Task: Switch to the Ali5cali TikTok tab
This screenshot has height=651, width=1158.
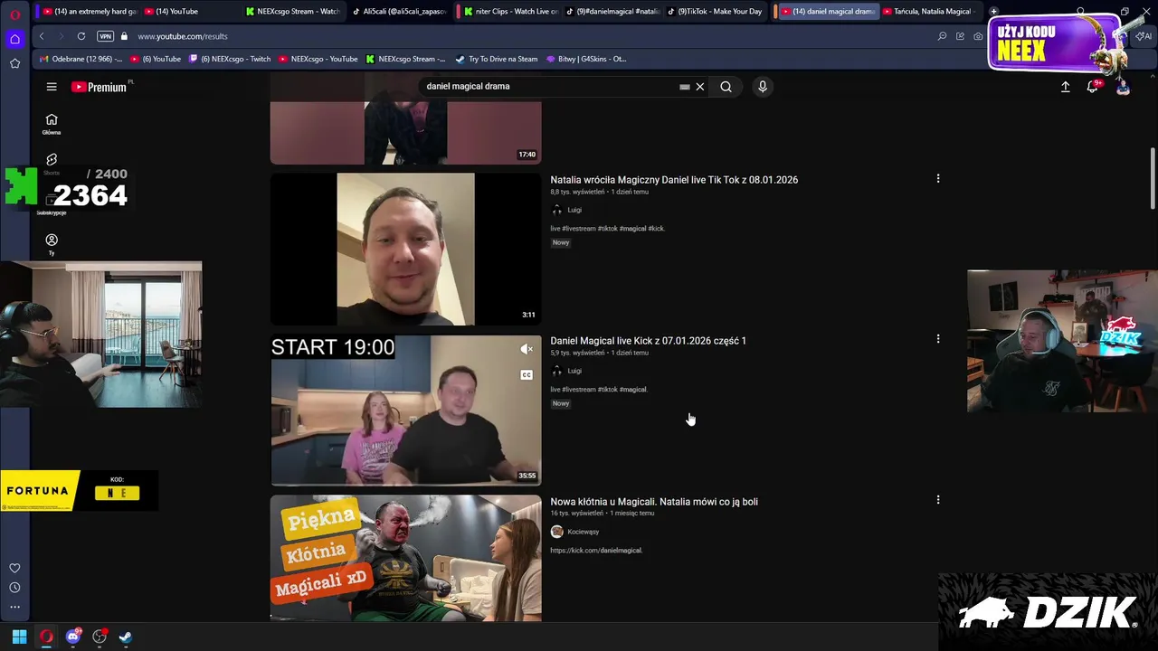Action: tap(401, 12)
